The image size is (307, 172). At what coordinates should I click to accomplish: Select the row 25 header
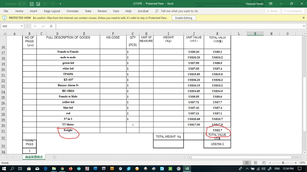tap(3, 97)
